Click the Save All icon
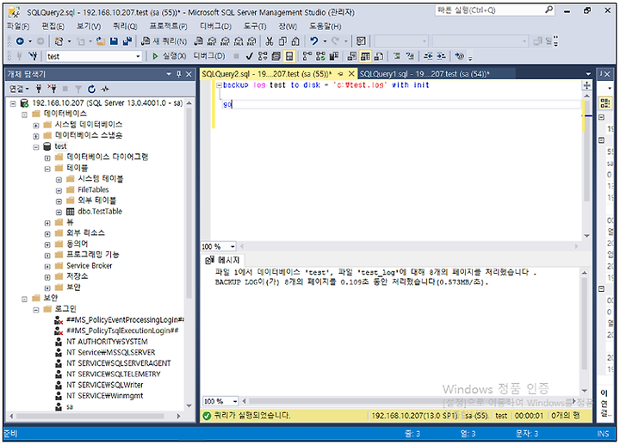 (x=127, y=41)
